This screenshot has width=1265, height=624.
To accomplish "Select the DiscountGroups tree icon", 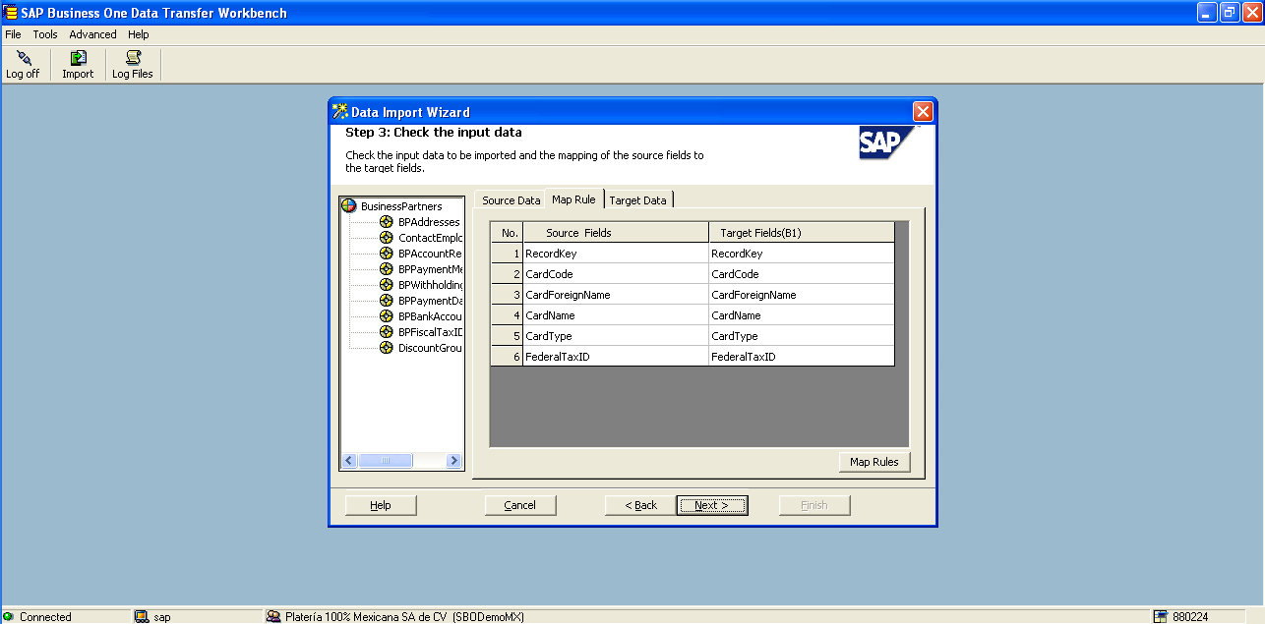I will (x=385, y=347).
